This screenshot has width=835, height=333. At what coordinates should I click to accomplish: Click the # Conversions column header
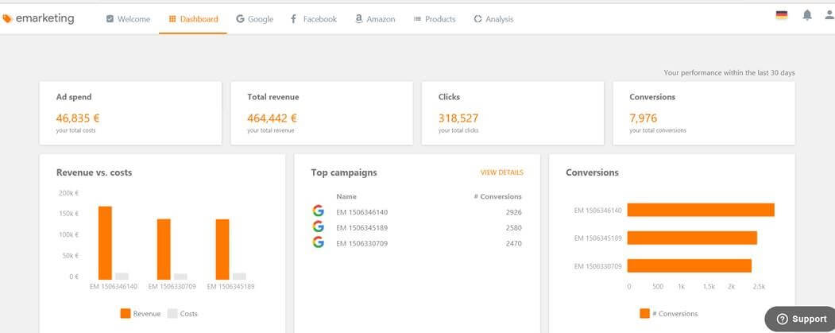[498, 196]
